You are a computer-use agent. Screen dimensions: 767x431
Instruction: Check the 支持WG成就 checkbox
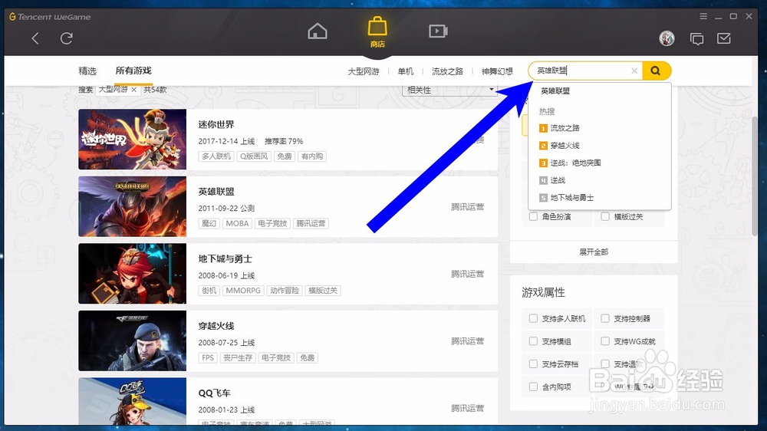point(605,341)
